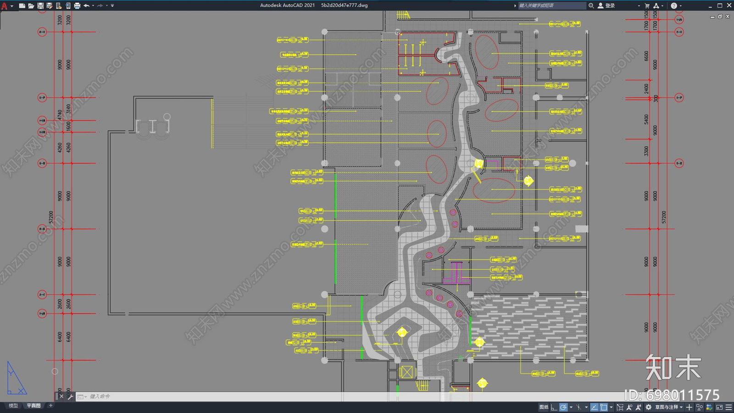Open the status bar customization menu
734x413 pixels.
coord(728,407)
